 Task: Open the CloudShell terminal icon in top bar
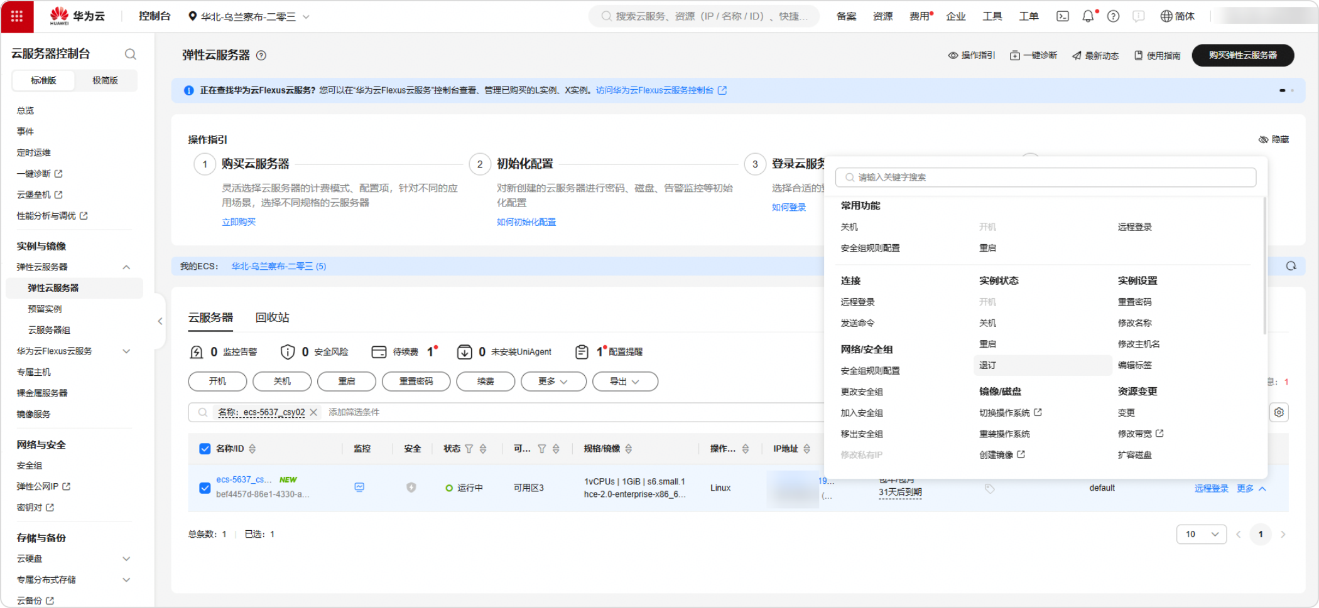click(1063, 16)
